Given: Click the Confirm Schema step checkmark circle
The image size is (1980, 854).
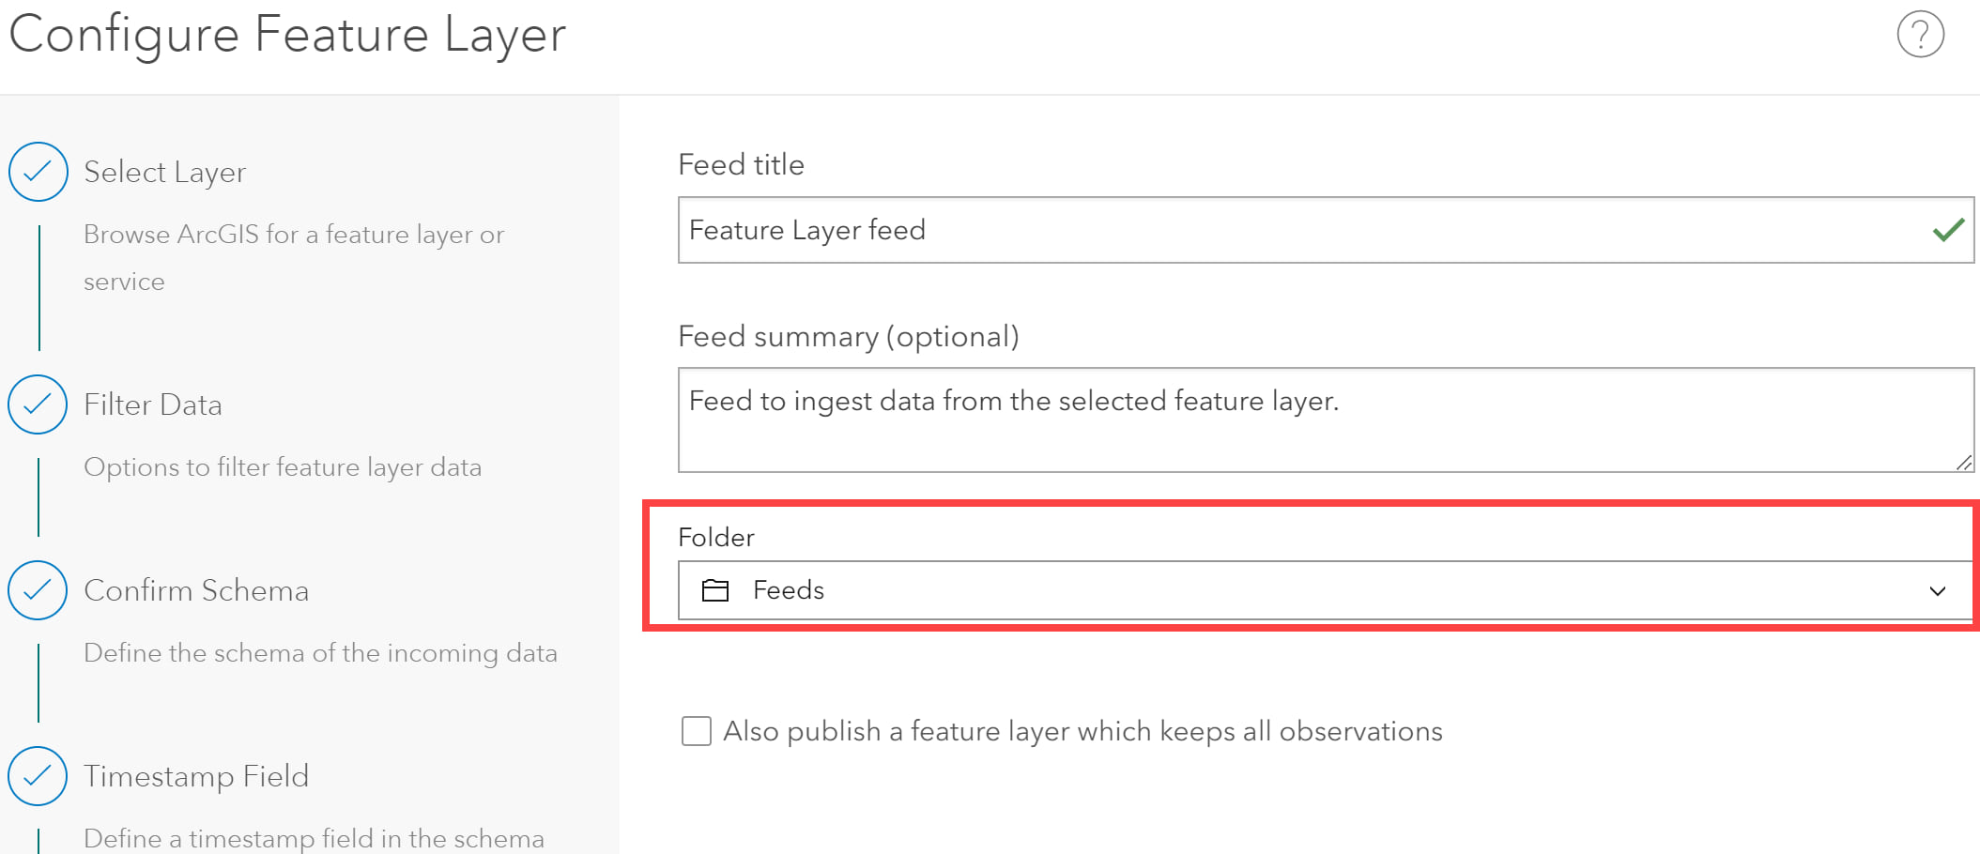Looking at the screenshot, I should 38,590.
